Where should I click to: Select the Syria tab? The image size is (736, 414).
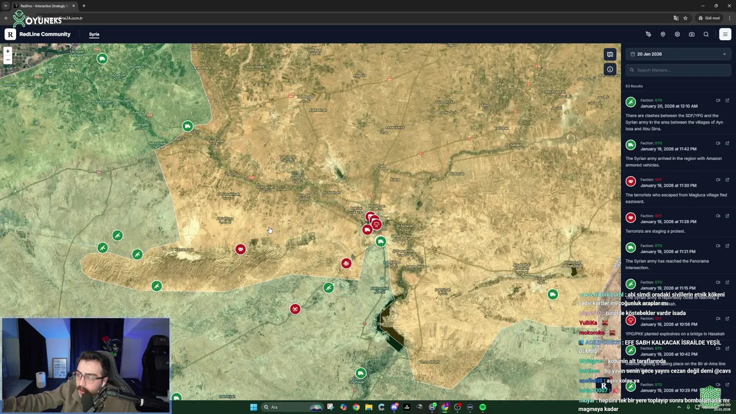point(94,34)
